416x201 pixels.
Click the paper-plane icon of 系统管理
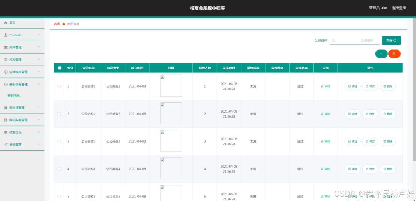(6, 145)
